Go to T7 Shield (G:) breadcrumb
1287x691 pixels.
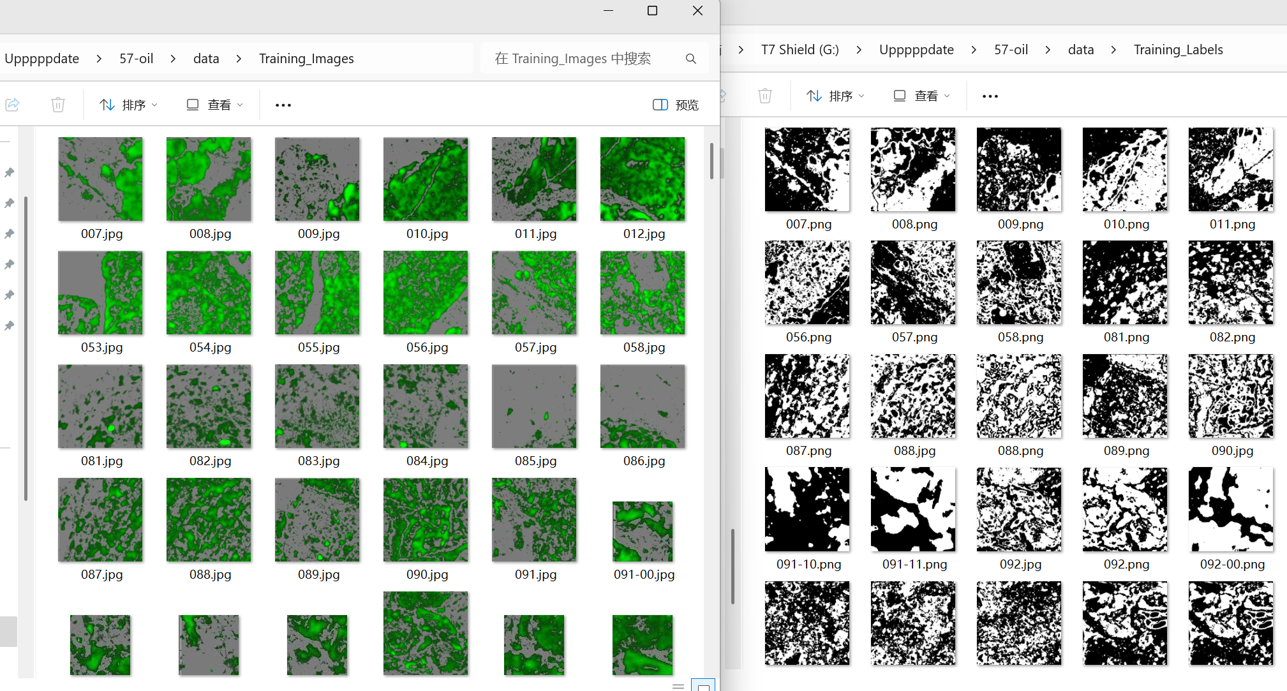(x=800, y=50)
